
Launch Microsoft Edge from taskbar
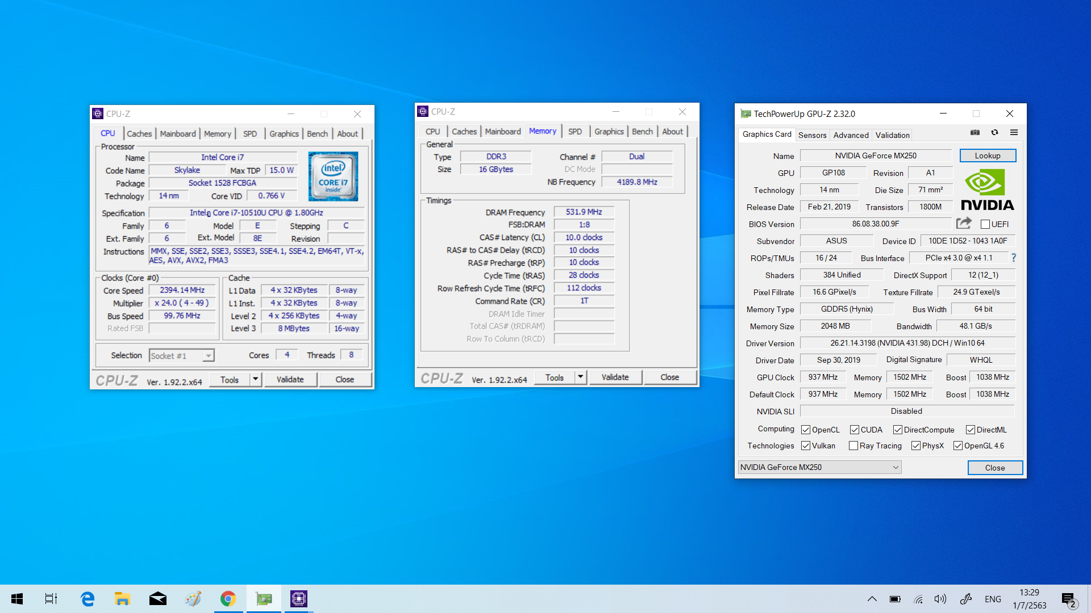(87, 599)
